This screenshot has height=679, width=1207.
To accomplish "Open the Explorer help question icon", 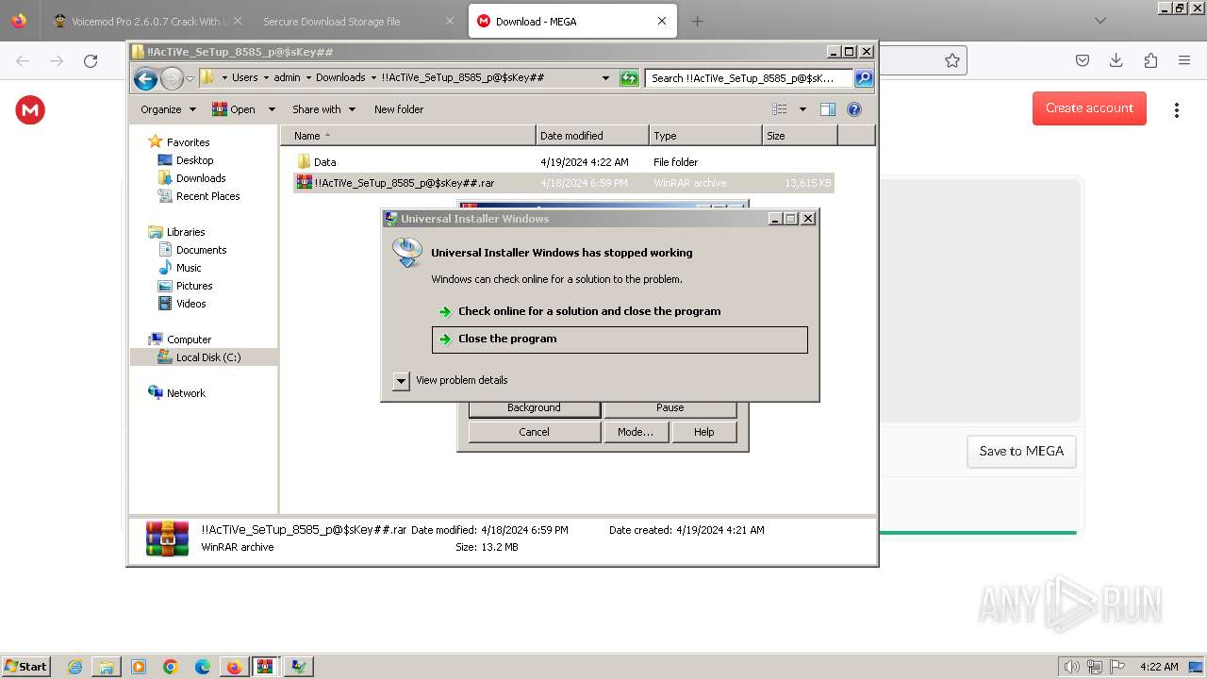I will click(x=854, y=109).
